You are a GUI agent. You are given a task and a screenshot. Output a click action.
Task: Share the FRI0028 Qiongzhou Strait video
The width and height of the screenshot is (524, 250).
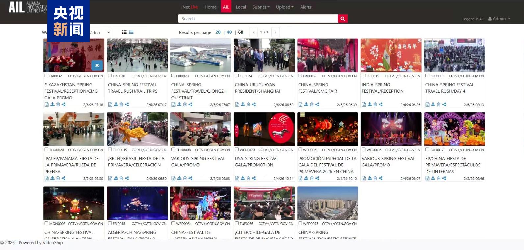point(190,104)
